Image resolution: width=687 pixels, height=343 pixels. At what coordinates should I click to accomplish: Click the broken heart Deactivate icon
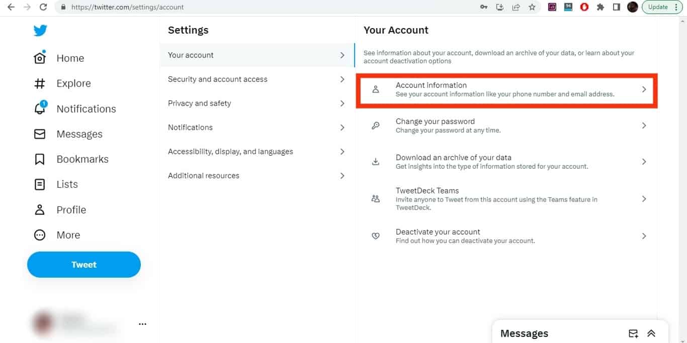tap(375, 236)
